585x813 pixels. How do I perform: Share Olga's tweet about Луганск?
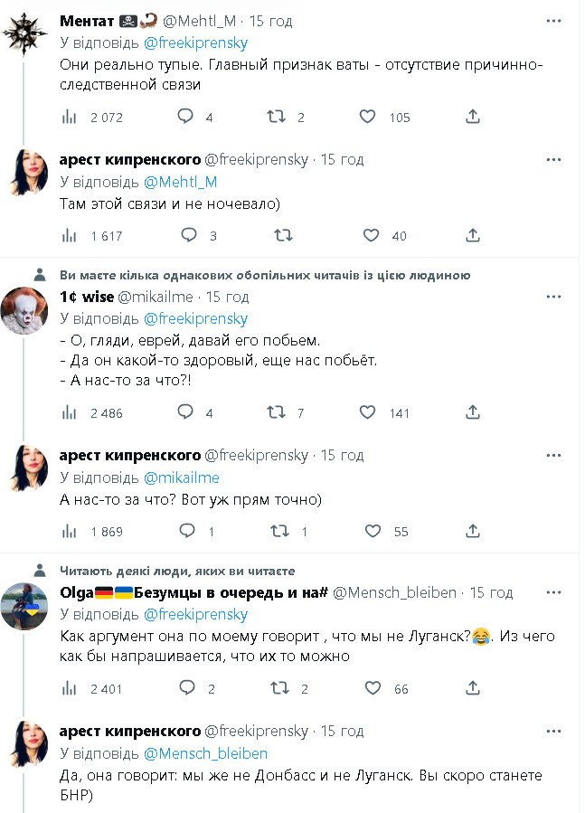pyautogui.click(x=472, y=688)
